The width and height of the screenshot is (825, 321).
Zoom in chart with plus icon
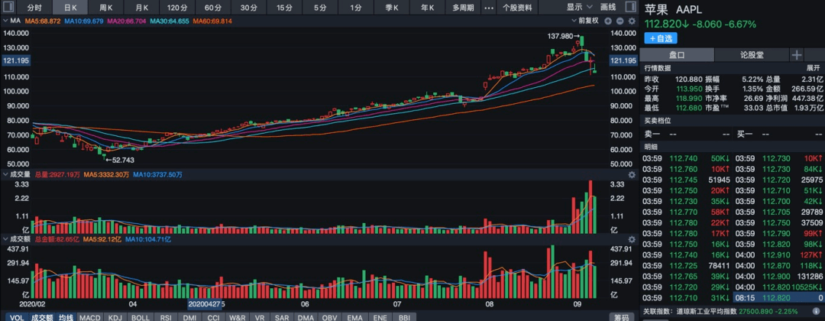[610, 21]
